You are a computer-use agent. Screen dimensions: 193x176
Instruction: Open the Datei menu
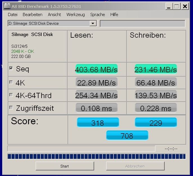[x=13, y=15]
